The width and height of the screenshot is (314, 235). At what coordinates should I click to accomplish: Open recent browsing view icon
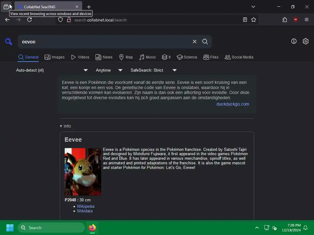click(x=6, y=7)
